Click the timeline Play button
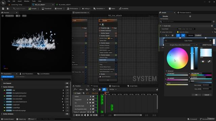216x121 pixels. click(x=88, y=115)
